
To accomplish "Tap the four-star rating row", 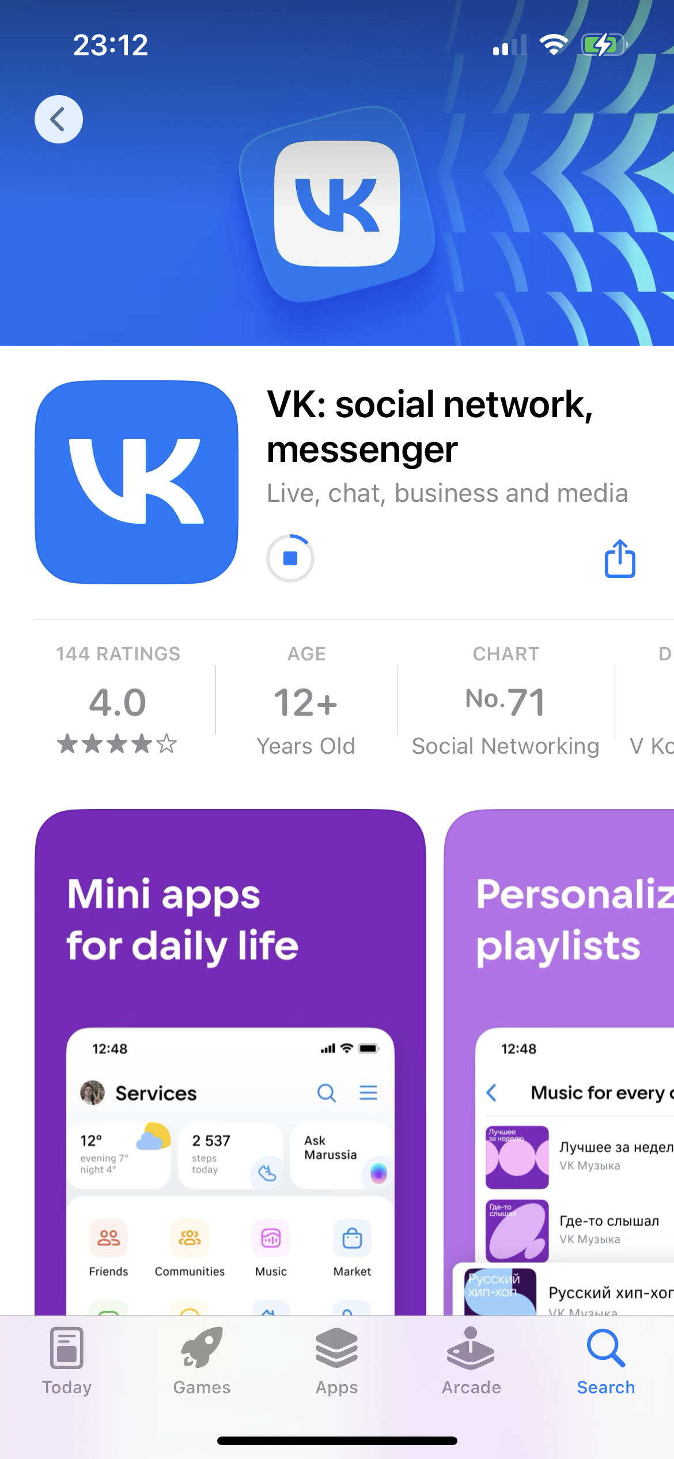I will [x=117, y=744].
